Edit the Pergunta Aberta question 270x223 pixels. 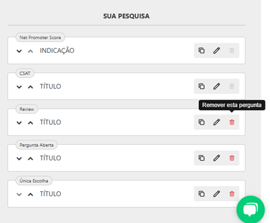[x=217, y=158]
